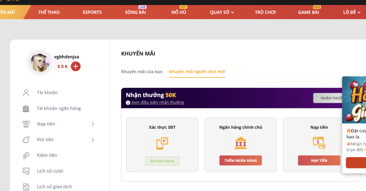This screenshot has width=366, height=191.
Task: Open the QUAY SỐ dropdown menu
Action: click(222, 12)
